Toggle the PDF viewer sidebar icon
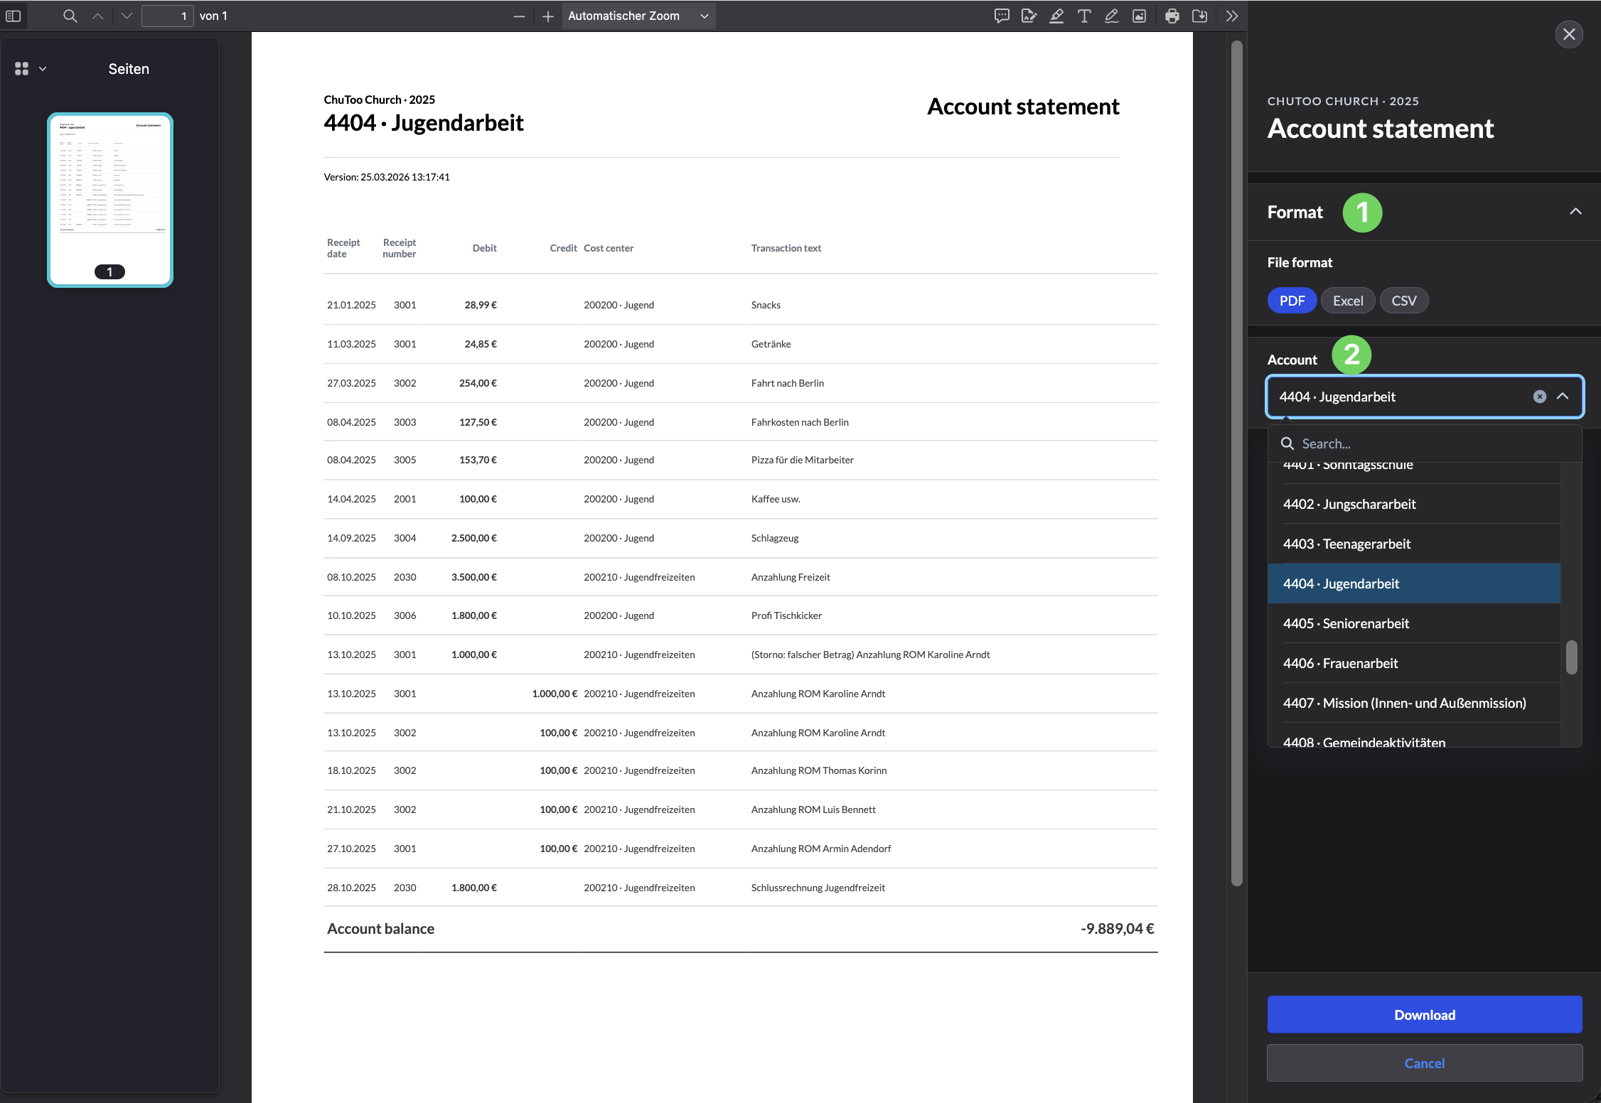The height and width of the screenshot is (1103, 1601). click(13, 16)
